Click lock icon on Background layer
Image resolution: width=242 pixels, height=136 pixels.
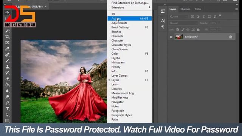[230, 37]
